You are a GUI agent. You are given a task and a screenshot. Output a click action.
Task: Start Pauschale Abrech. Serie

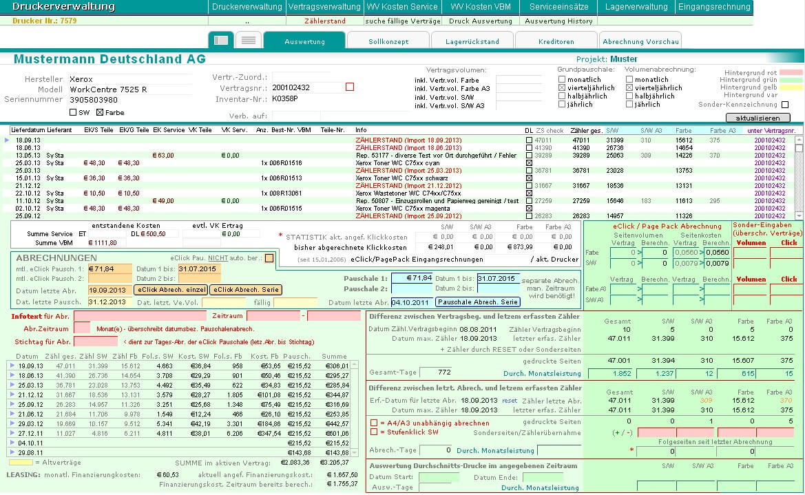[477, 302]
